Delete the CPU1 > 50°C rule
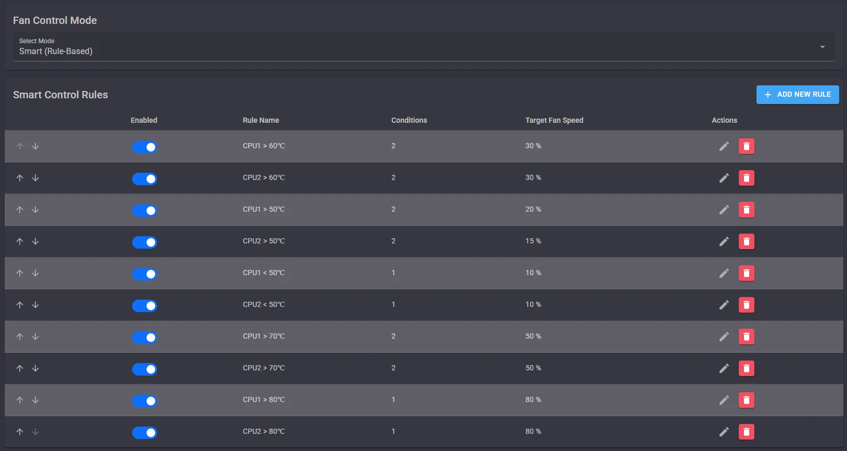Screen dimensions: 847x451 [x=747, y=210]
